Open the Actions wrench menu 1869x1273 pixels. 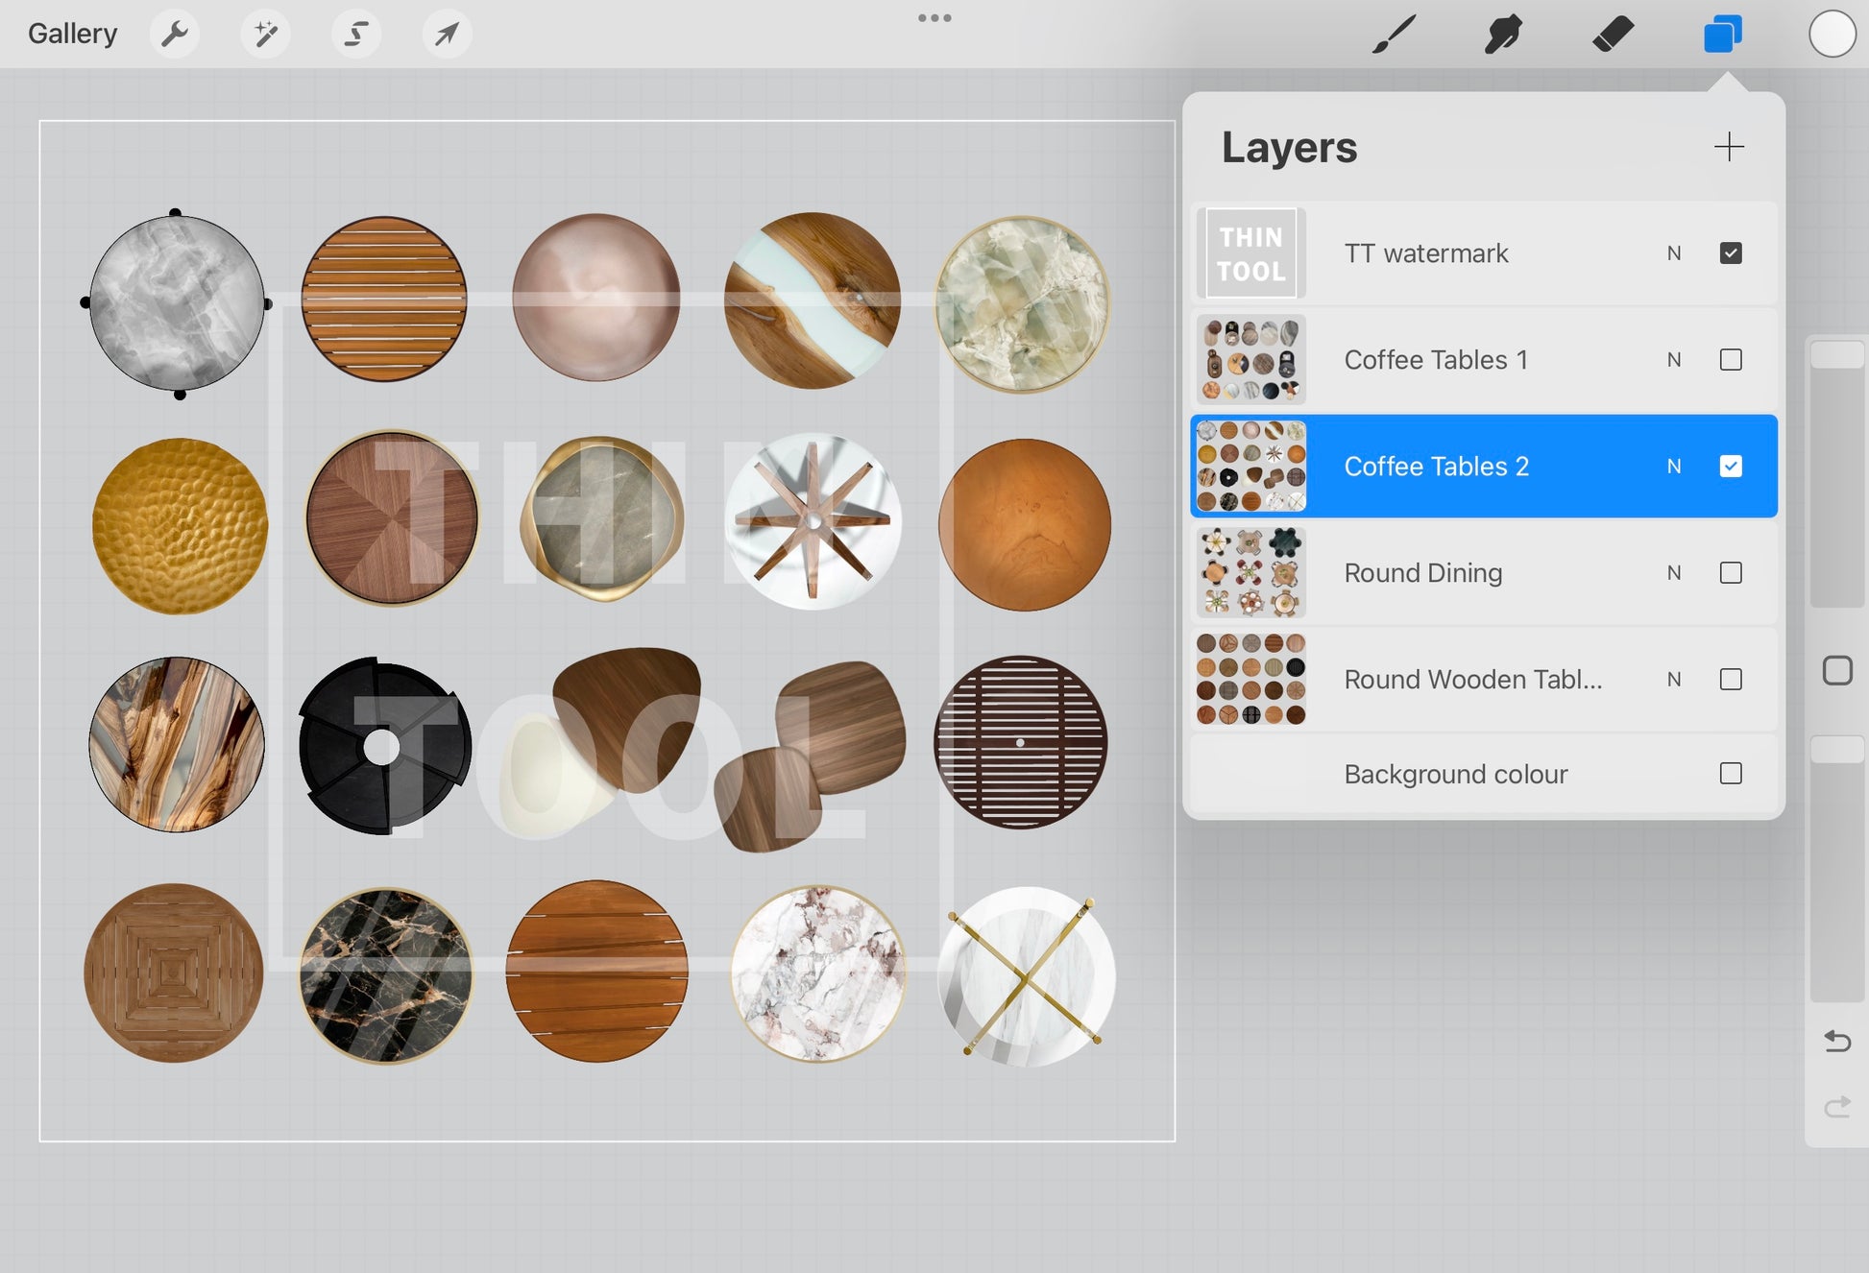click(175, 35)
